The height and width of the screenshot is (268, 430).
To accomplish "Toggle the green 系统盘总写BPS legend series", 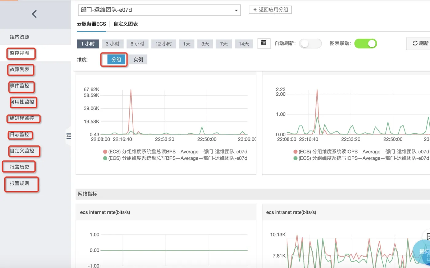I will [x=175, y=158].
